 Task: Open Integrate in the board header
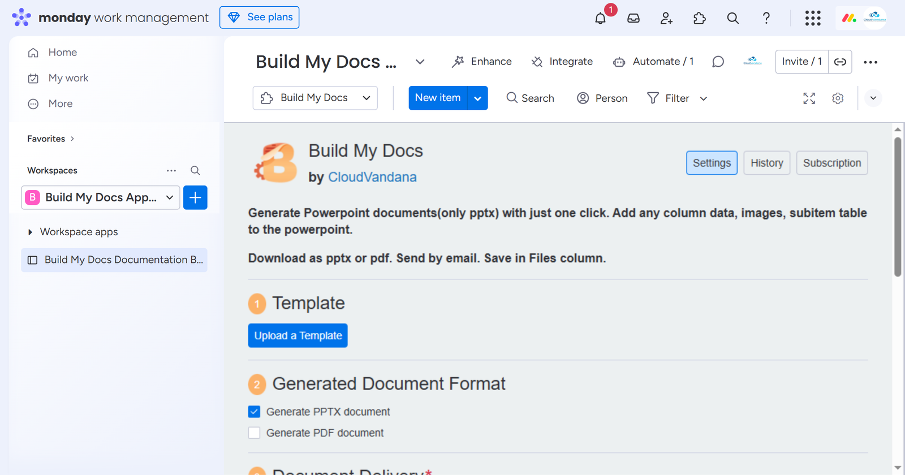pyautogui.click(x=562, y=62)
